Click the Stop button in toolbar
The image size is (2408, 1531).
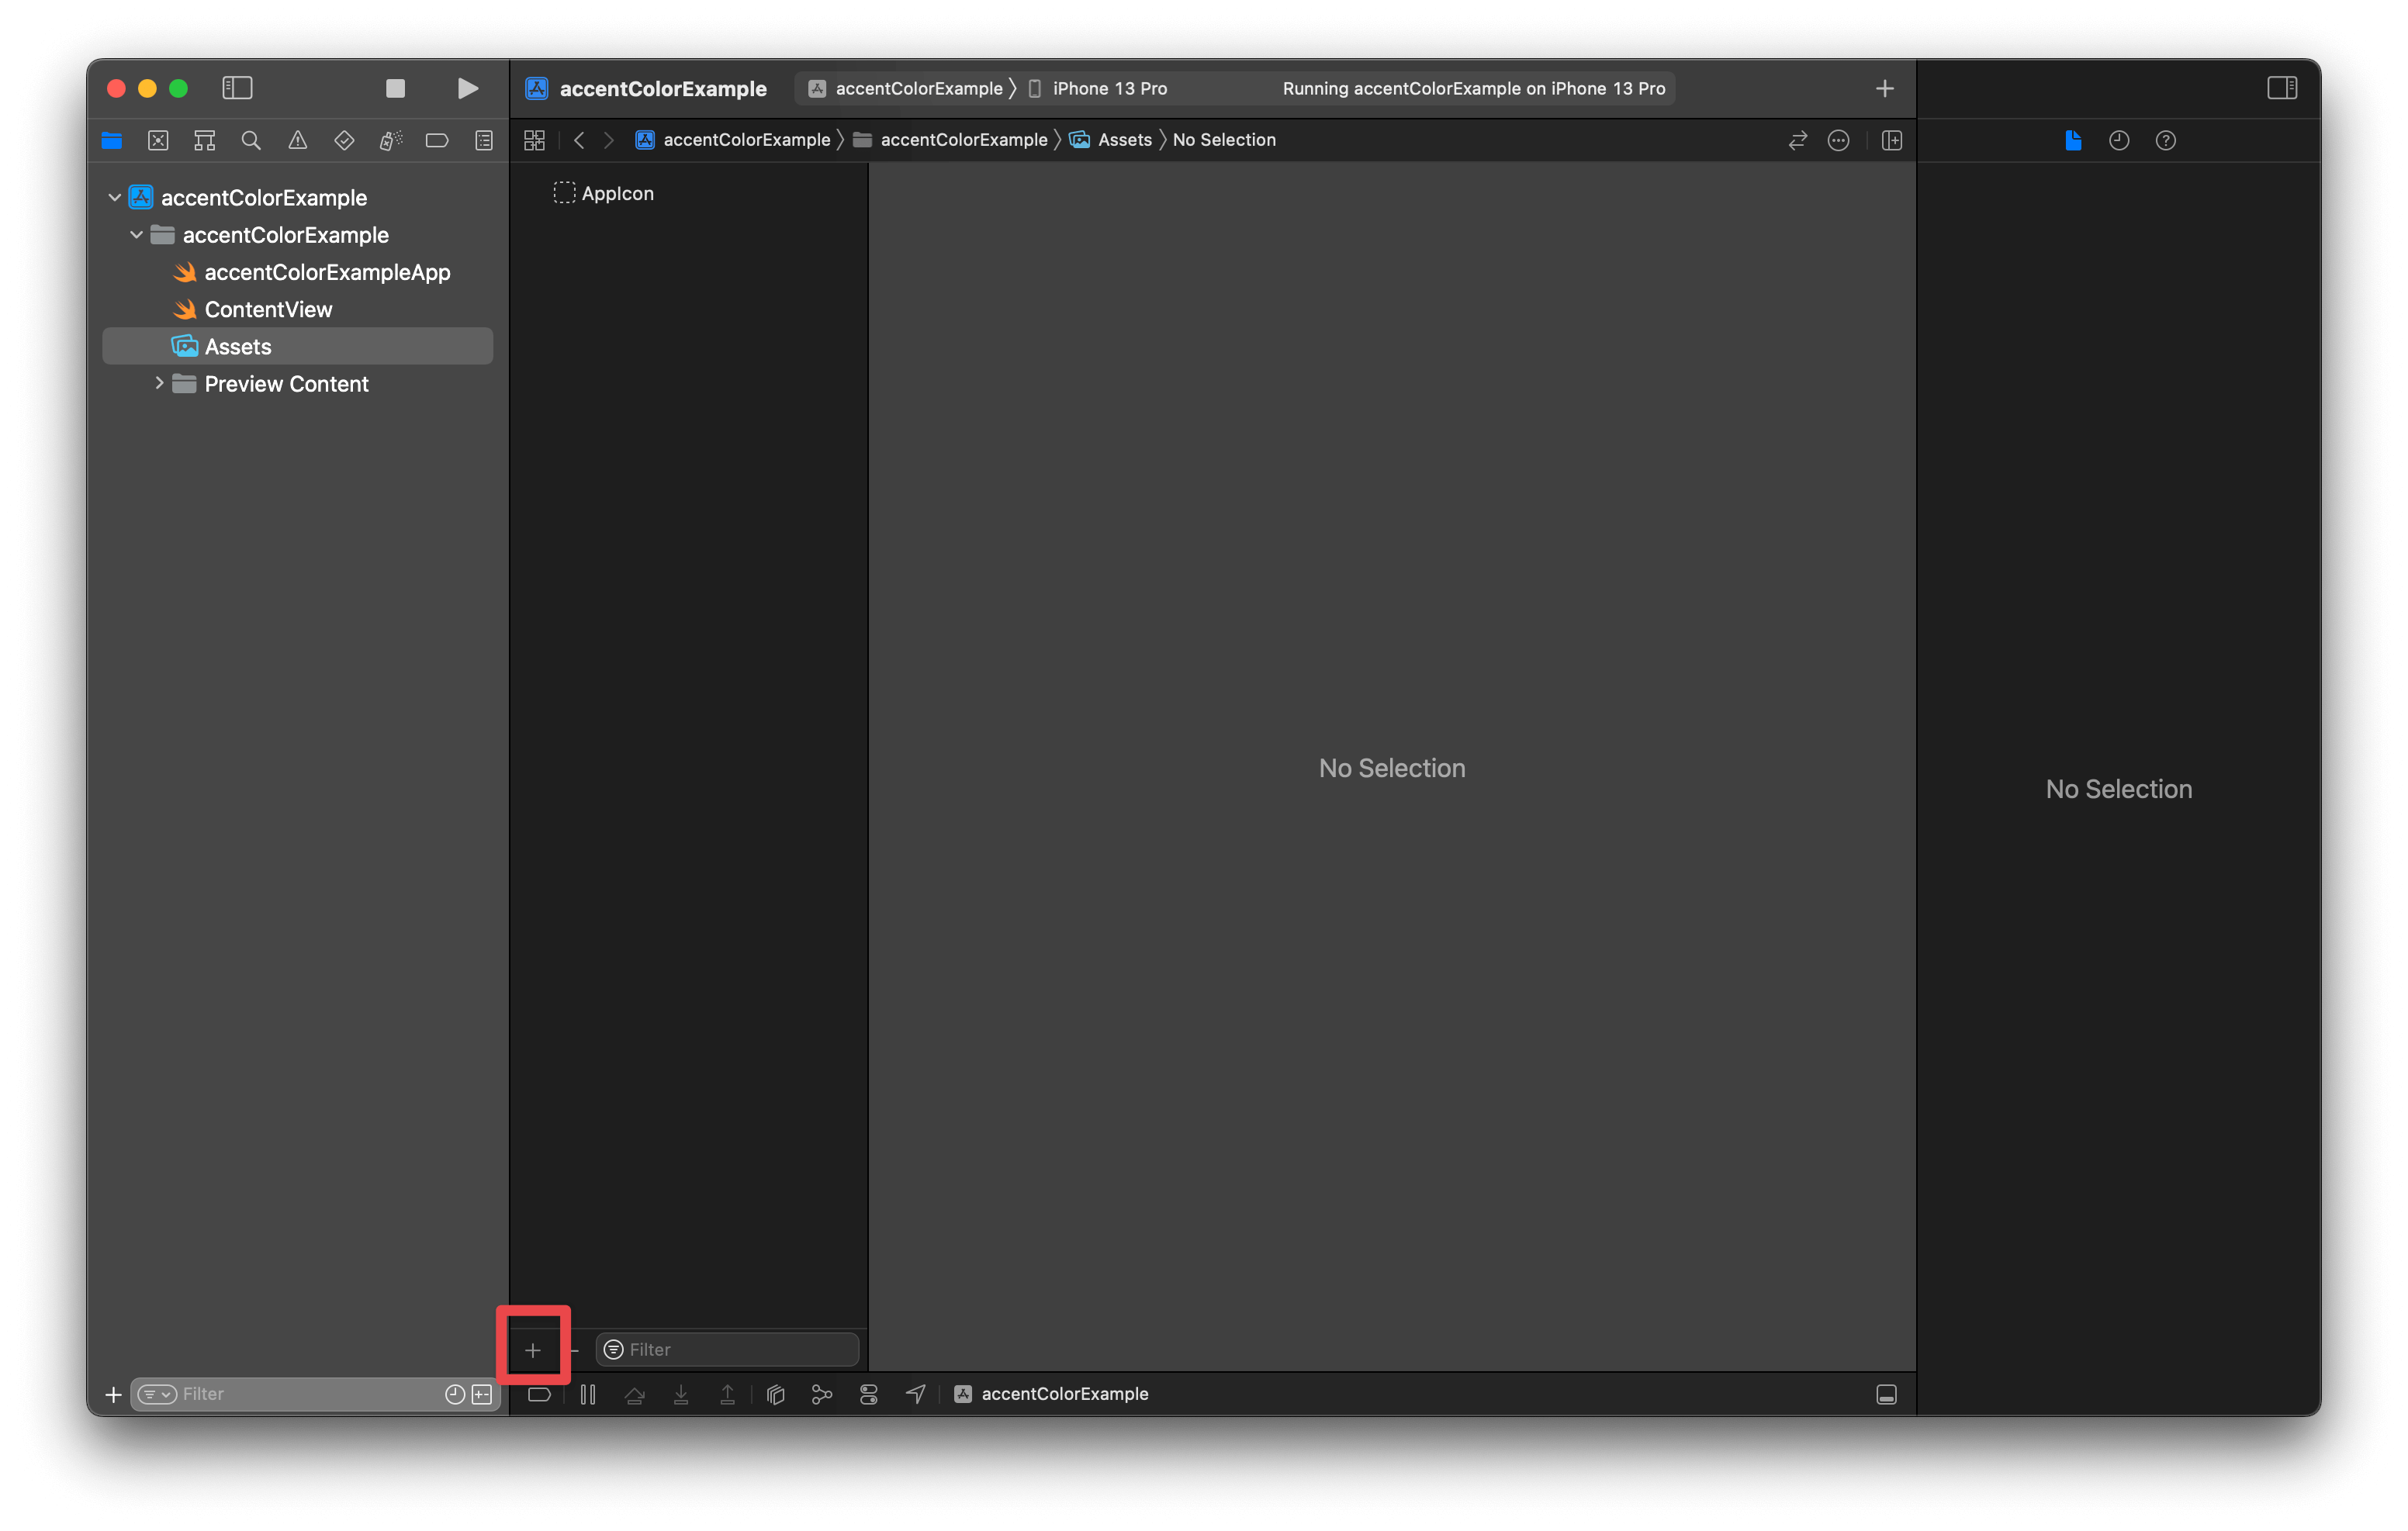coord(395,88)
